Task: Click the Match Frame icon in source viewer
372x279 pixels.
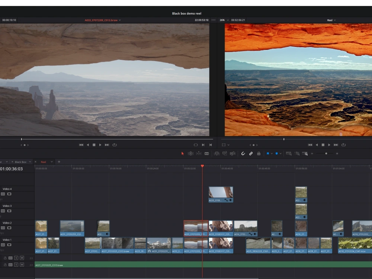Action: tap(196, 145)
